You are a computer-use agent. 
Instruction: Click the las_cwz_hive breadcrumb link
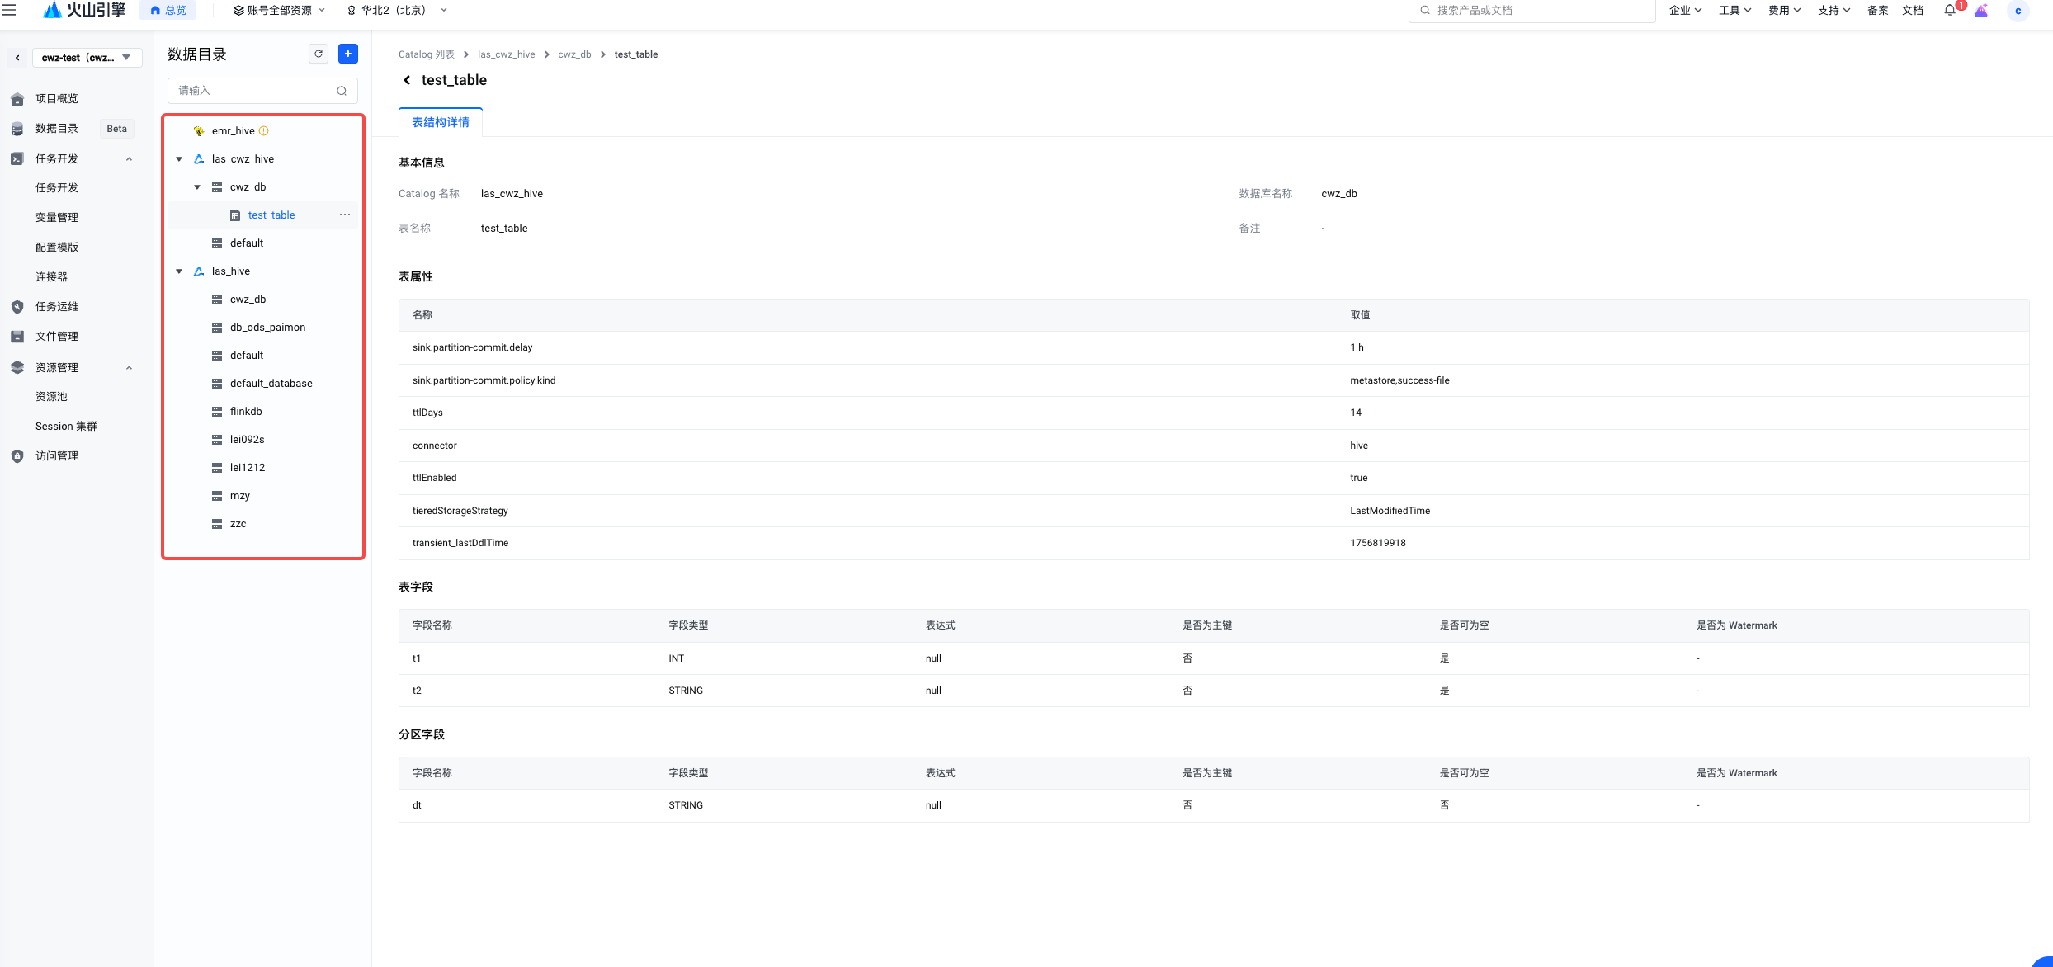[x=506, y=54]
